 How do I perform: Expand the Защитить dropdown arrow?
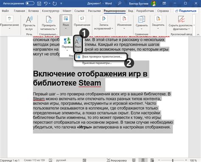tap(158, 29)
